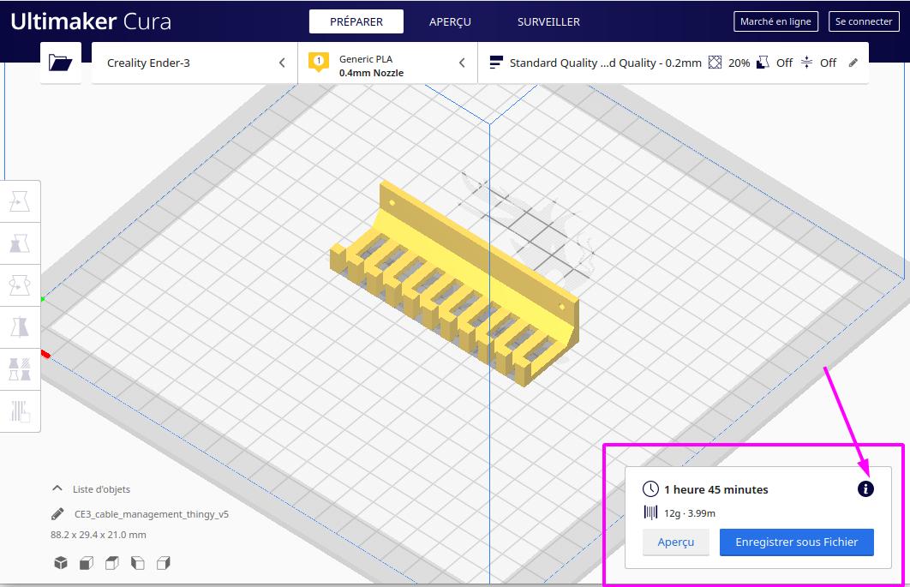Switch to 3D perspective view cube
910x587 pixels.
point(60,563)
